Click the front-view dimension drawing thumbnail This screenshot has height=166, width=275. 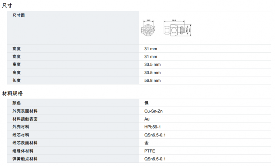pos(149,29)
